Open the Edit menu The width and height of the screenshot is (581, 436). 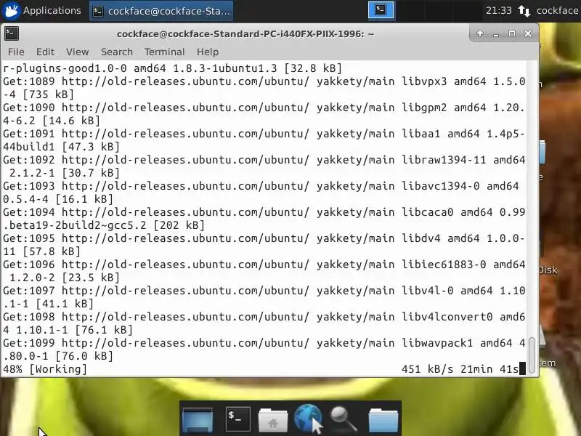pyautogui.click(x=45, y=52)
